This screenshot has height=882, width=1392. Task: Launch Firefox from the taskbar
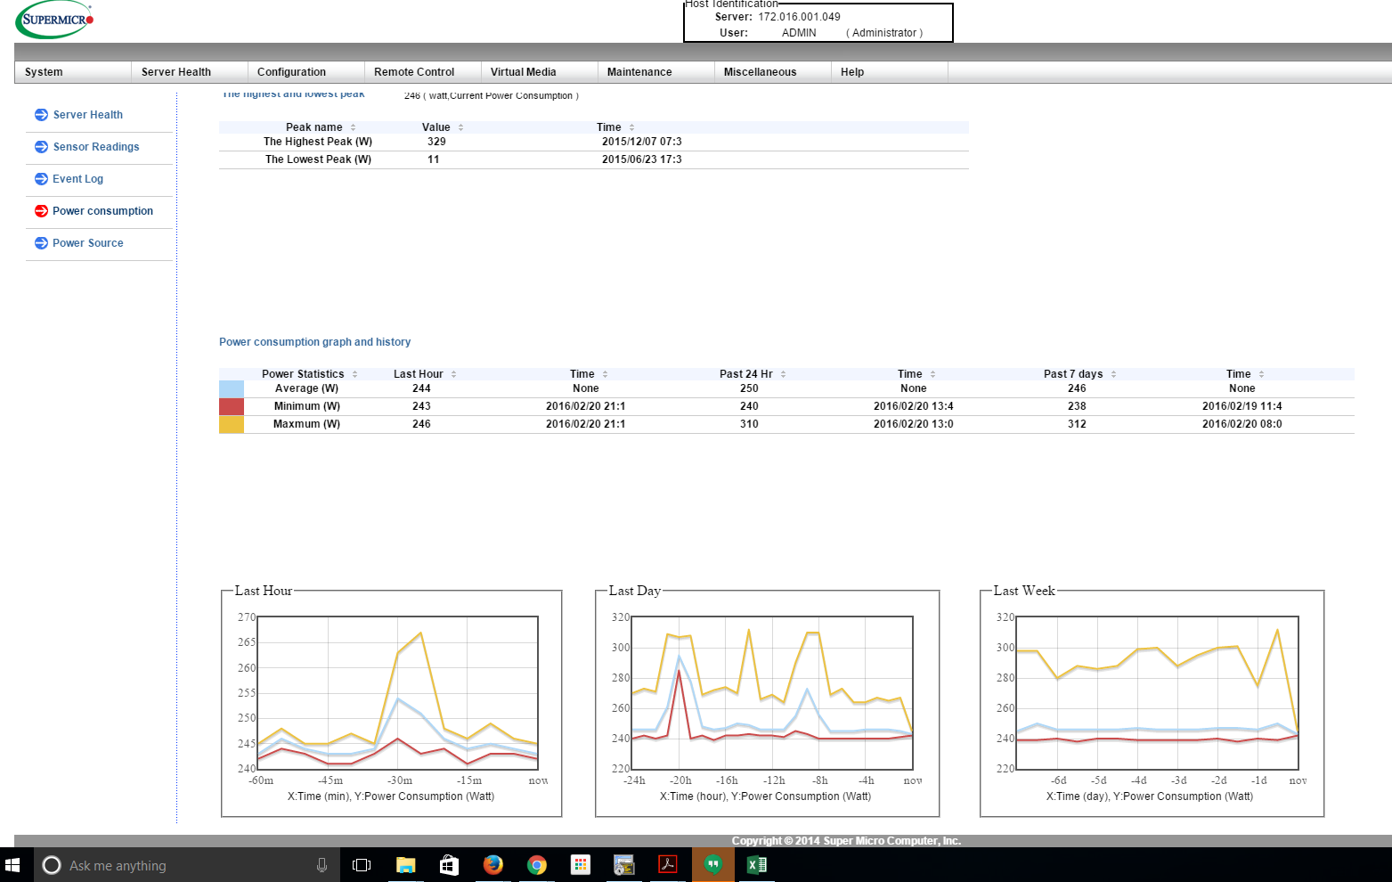tap(493, 865)
